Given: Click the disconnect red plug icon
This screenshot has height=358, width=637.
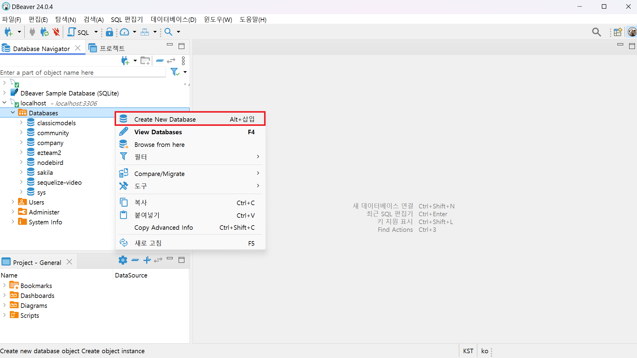Looking at the screenshot, I should click(x=56, y=32).
